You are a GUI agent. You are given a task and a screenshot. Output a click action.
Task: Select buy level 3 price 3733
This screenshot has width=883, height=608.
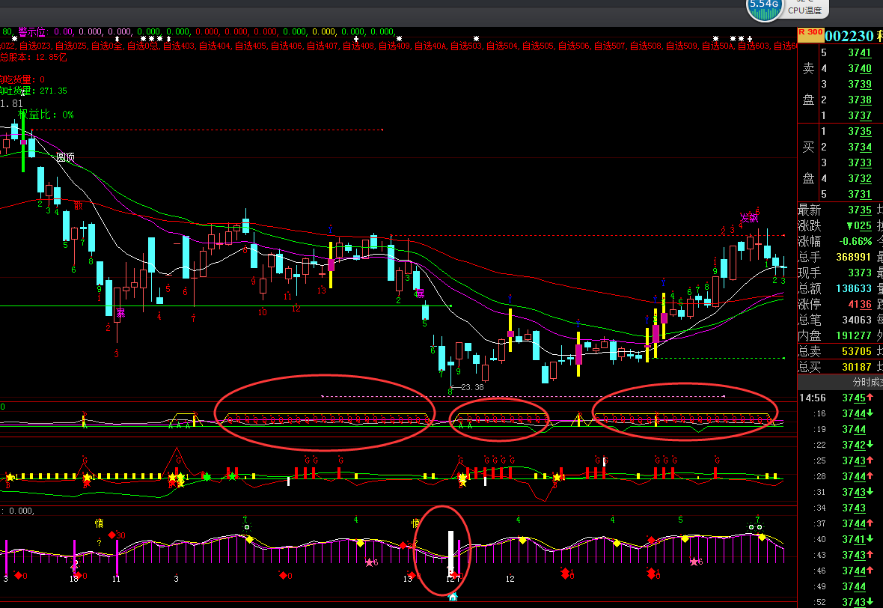tap(860, 162)
